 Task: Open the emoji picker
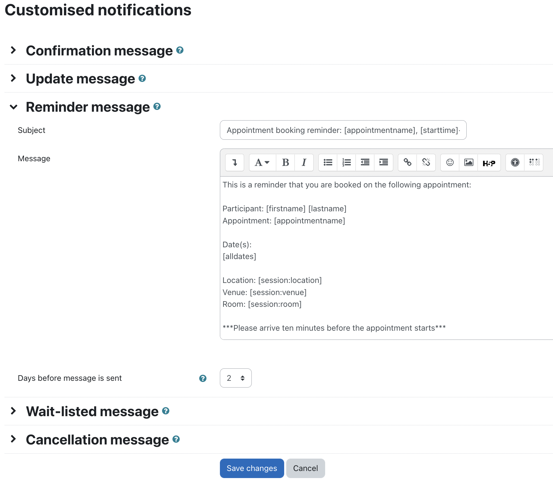click(450, 162)
